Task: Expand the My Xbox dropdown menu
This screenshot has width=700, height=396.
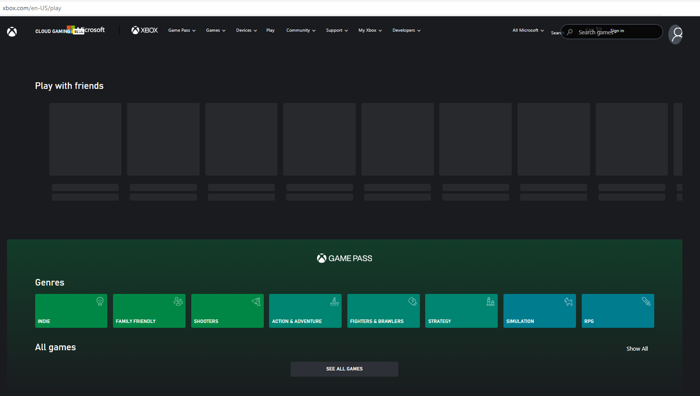Action: (x=370, y=30)
